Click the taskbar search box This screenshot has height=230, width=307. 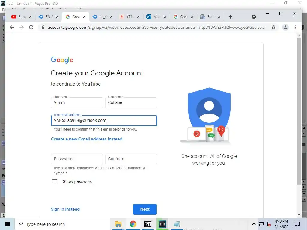click(62, 224)
